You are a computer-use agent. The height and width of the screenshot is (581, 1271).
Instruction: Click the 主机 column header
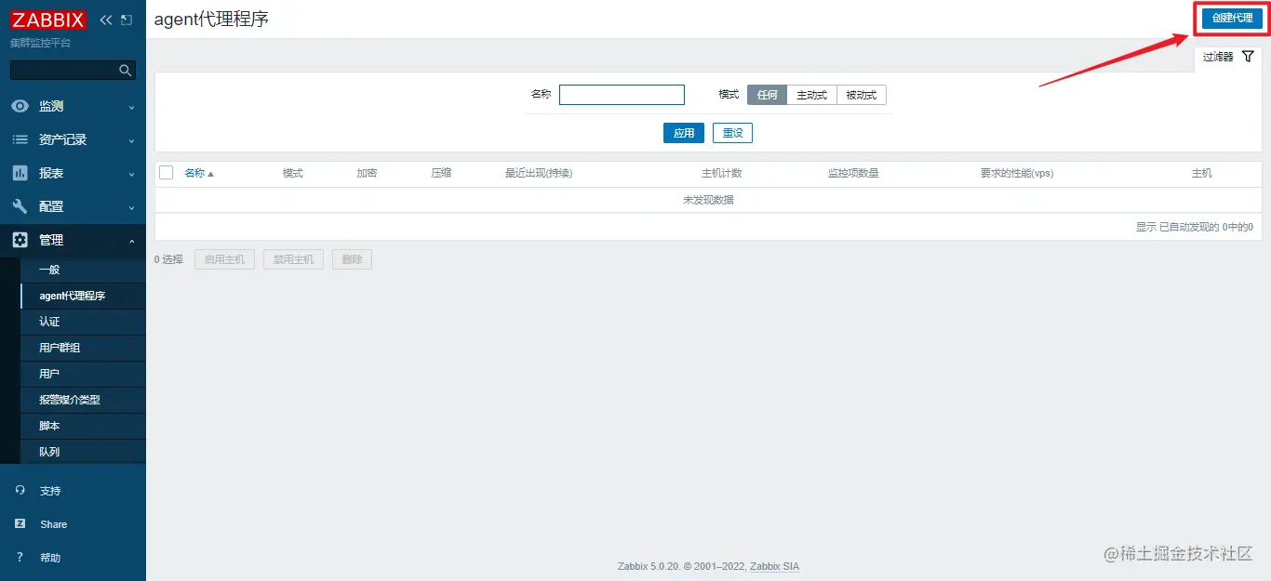[1202, 173]
